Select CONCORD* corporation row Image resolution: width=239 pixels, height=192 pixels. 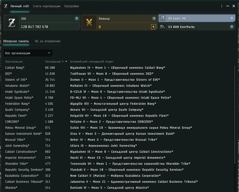pyautogui.click(x=119, y=122)
